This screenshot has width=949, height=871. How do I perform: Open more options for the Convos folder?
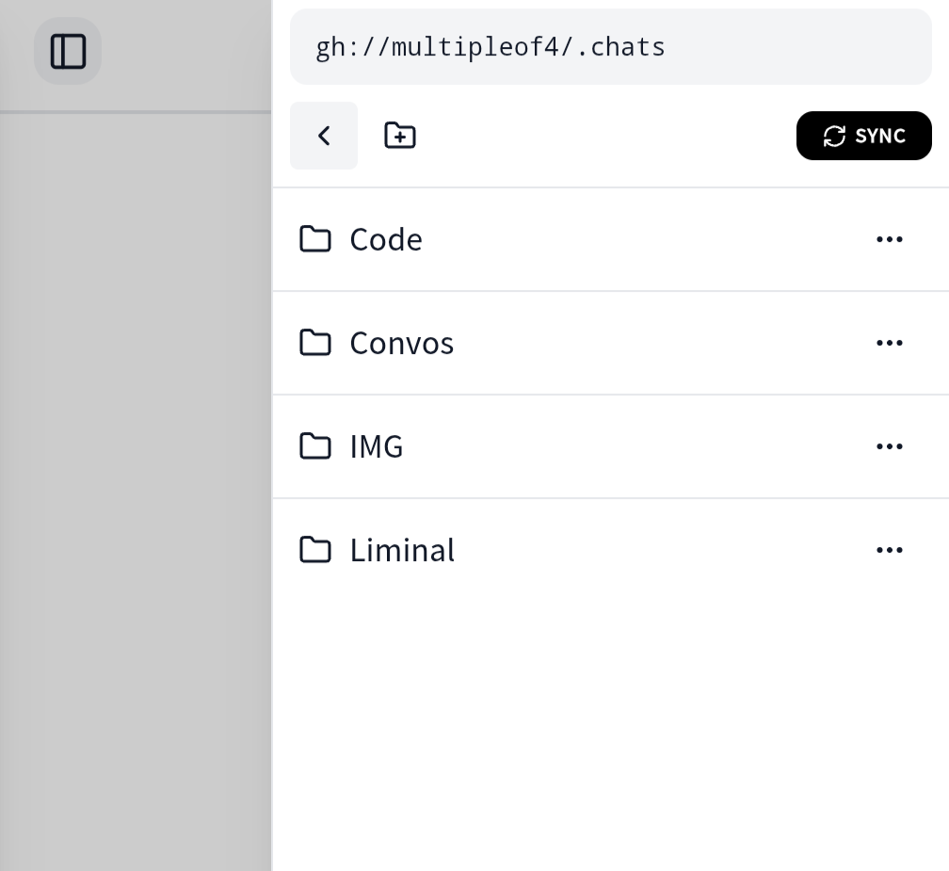pyautogui.click(x=890, y=343)
